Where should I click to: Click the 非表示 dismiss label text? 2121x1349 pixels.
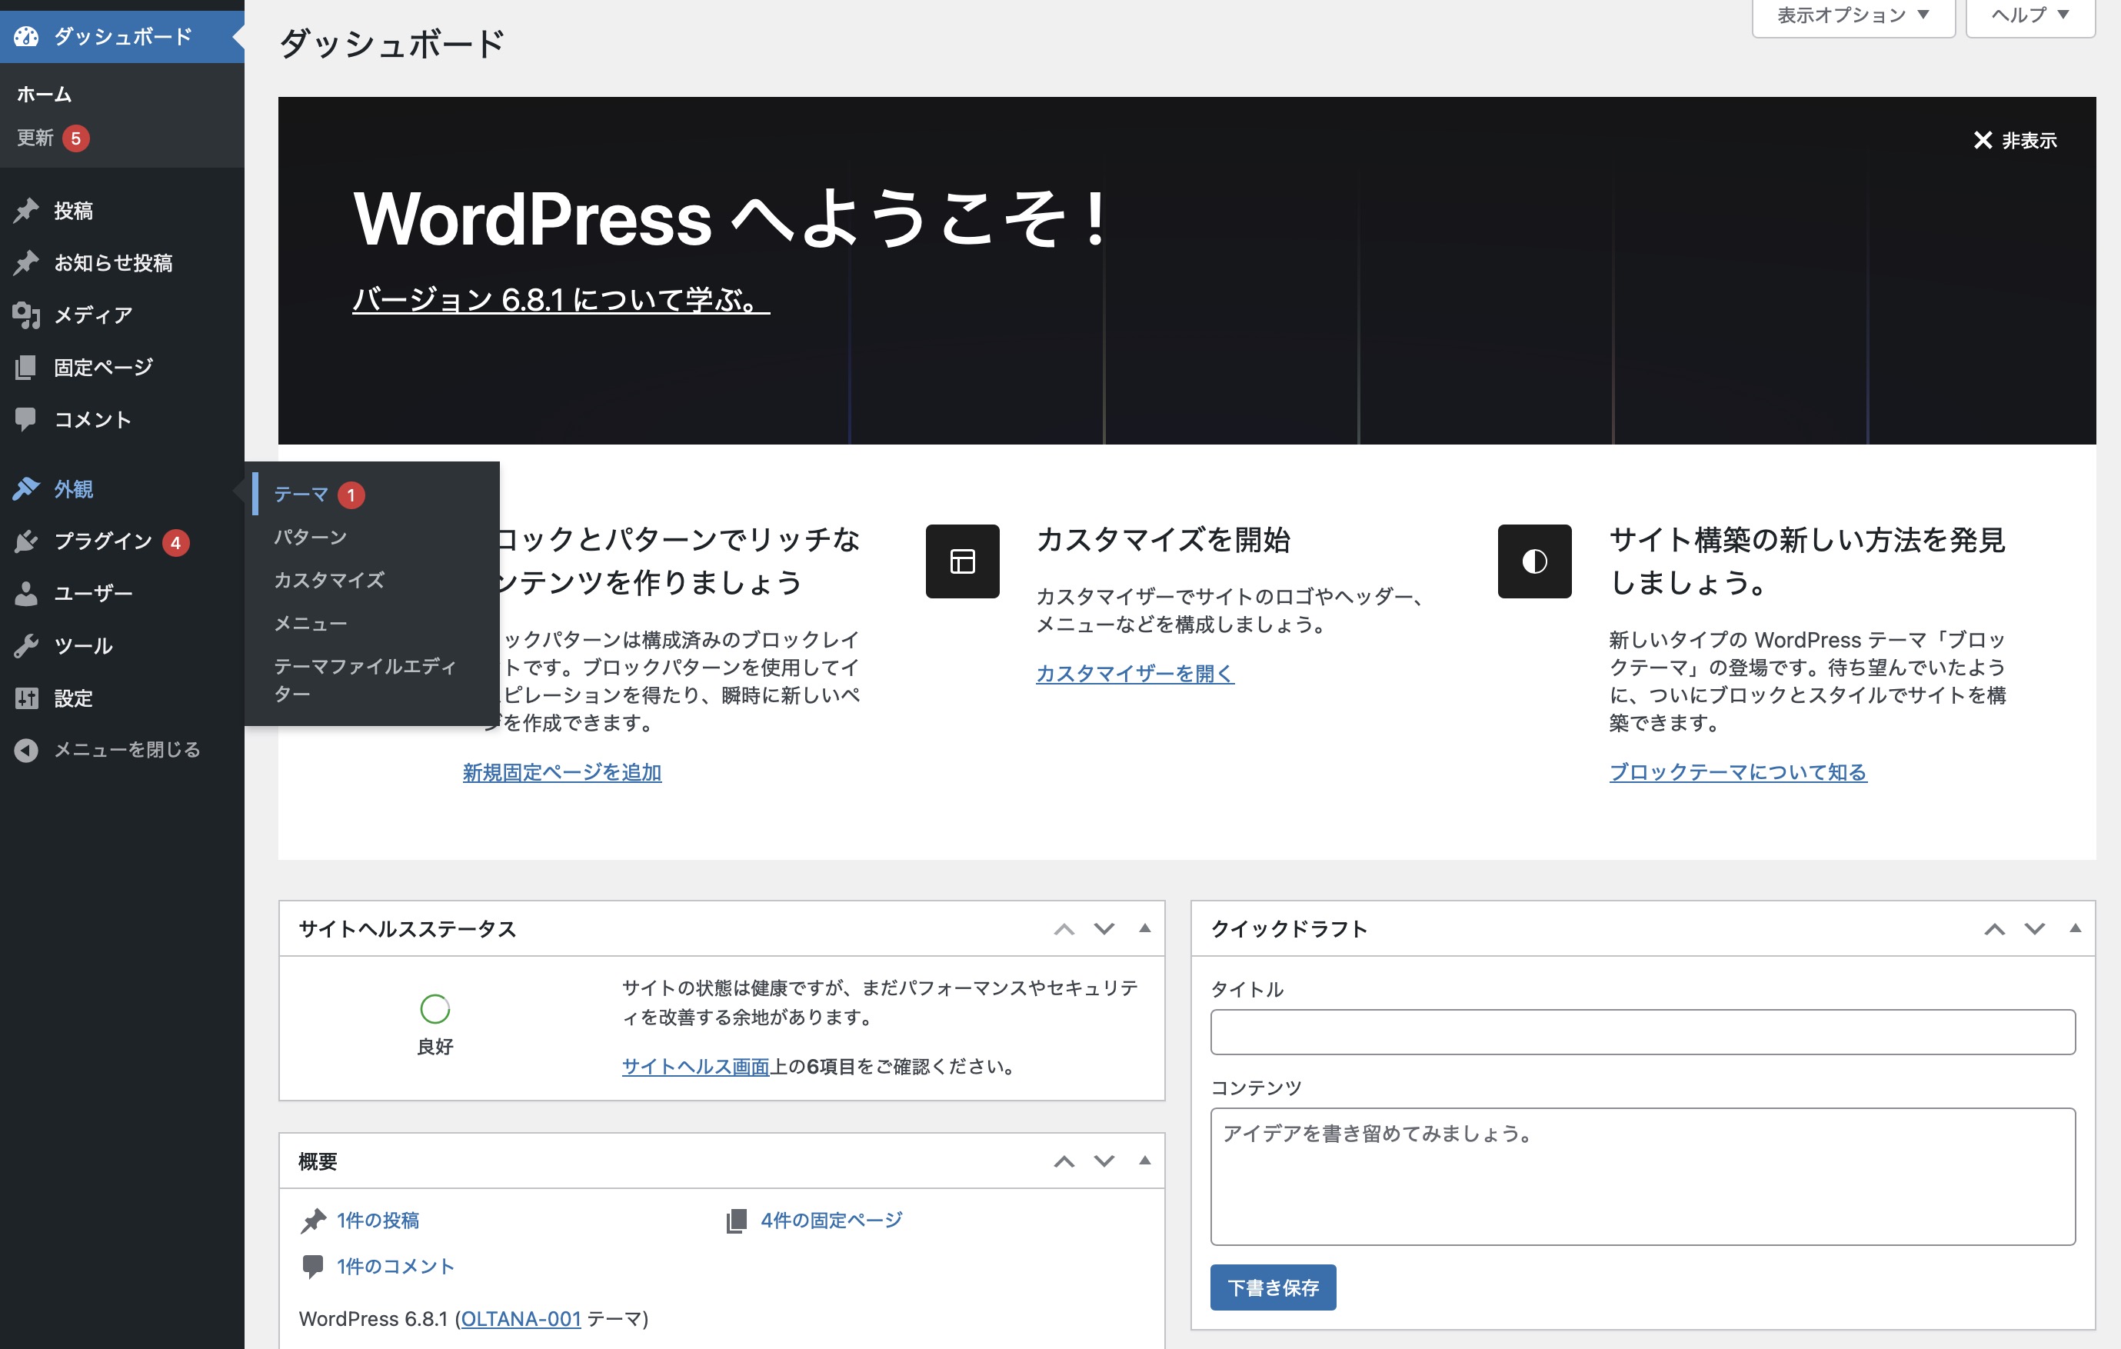2029,140
